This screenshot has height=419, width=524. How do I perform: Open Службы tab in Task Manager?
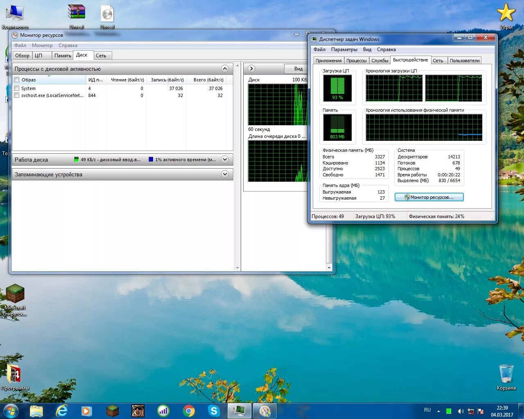tap(380, 61)
